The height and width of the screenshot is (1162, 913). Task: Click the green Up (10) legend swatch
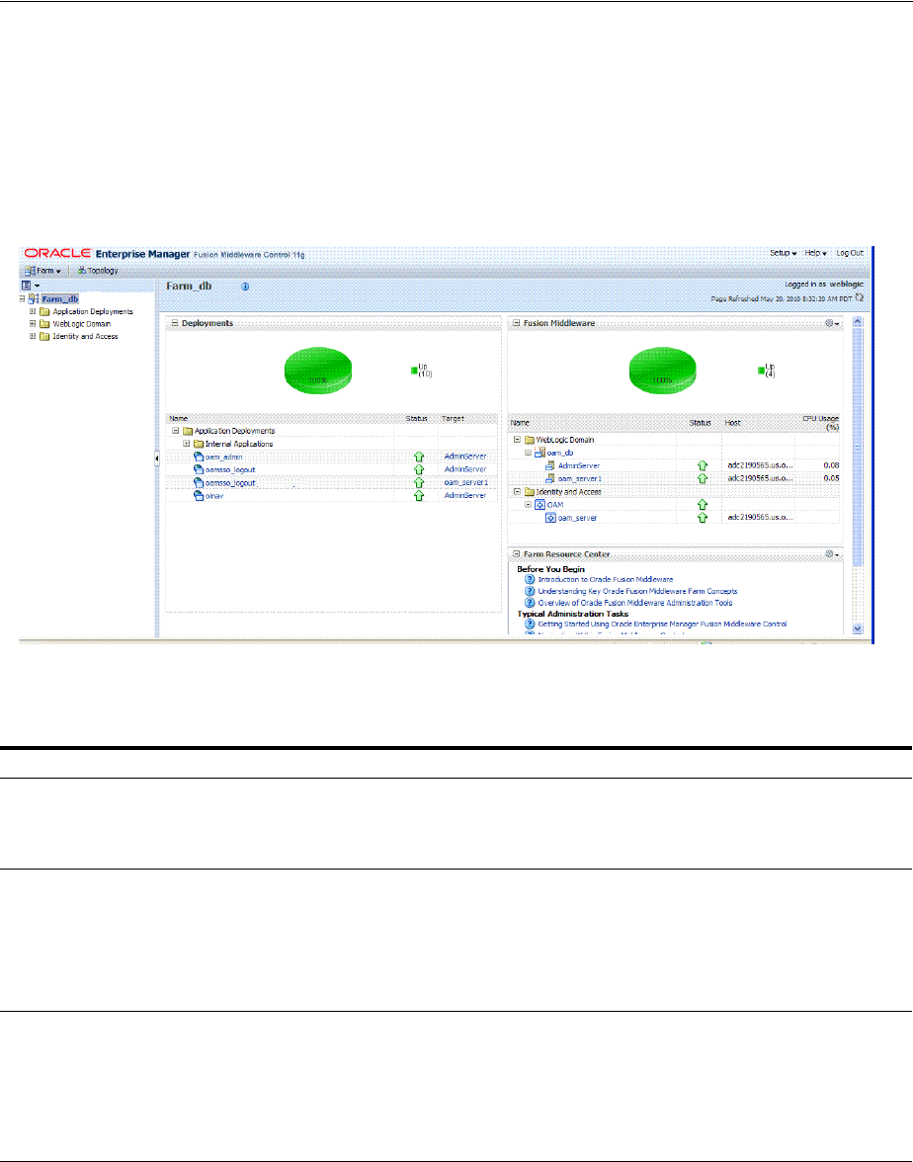tap(414, 371)
